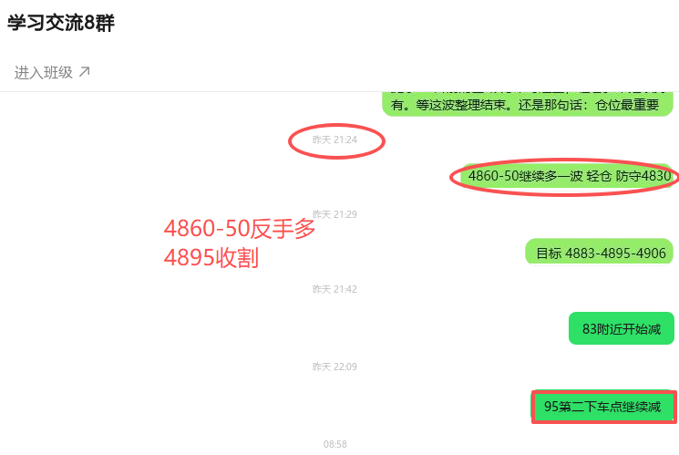679x455 pixels.
Task: Click the 昨天 22:09 timestamp
Action: [x=334, y=367]
